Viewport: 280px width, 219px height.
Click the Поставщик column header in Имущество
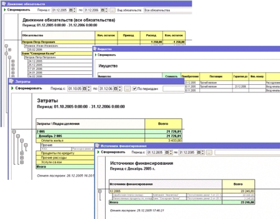216,77
